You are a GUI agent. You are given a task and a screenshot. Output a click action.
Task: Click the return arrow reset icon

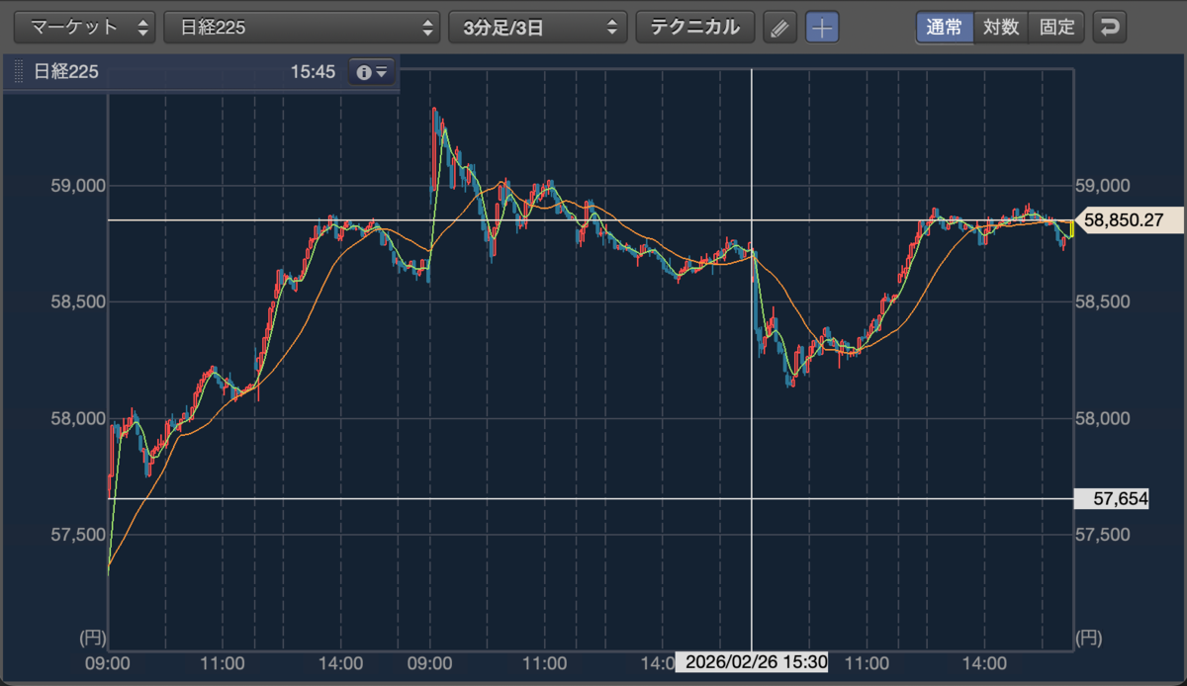tap(1110, 28)
